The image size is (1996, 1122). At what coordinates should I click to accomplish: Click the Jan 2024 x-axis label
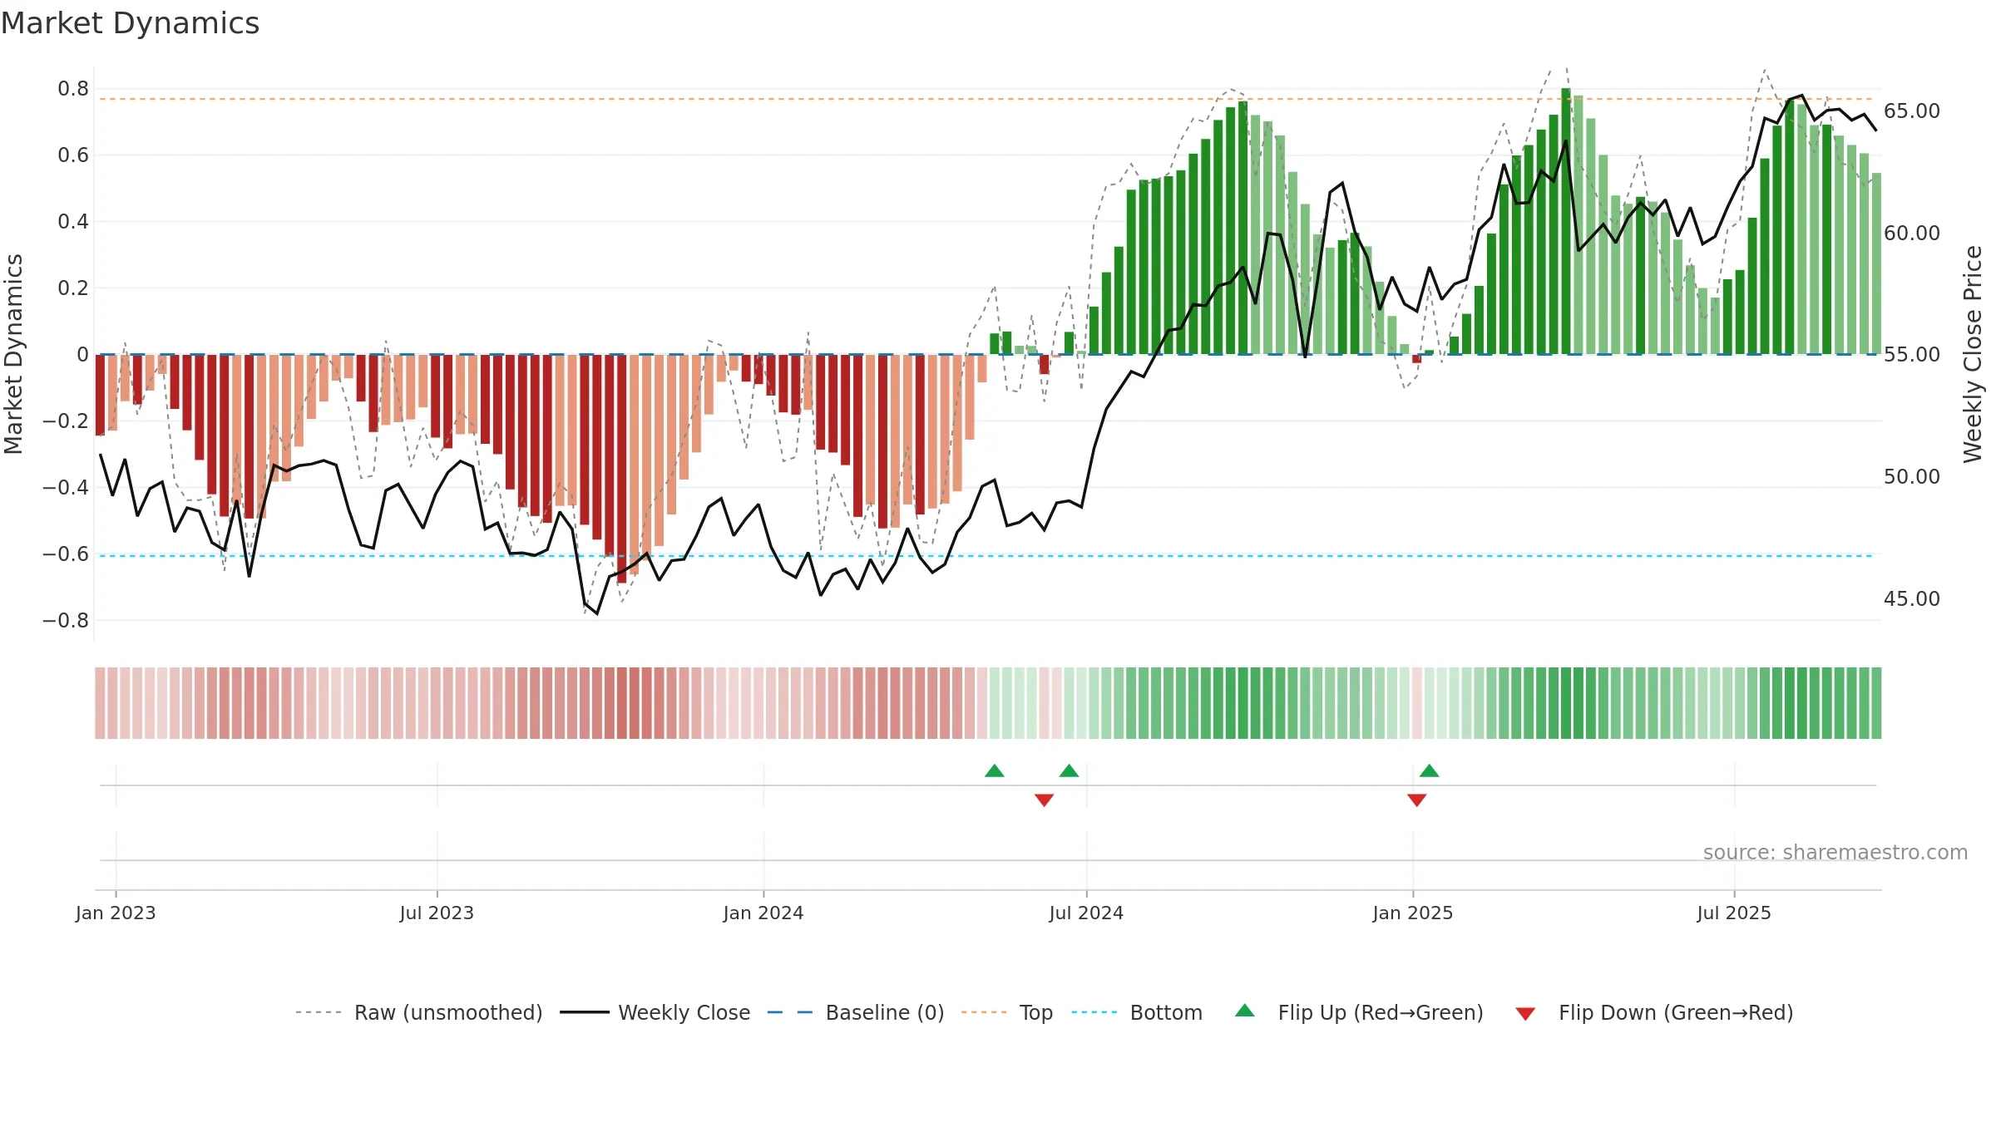click(763, 913)
